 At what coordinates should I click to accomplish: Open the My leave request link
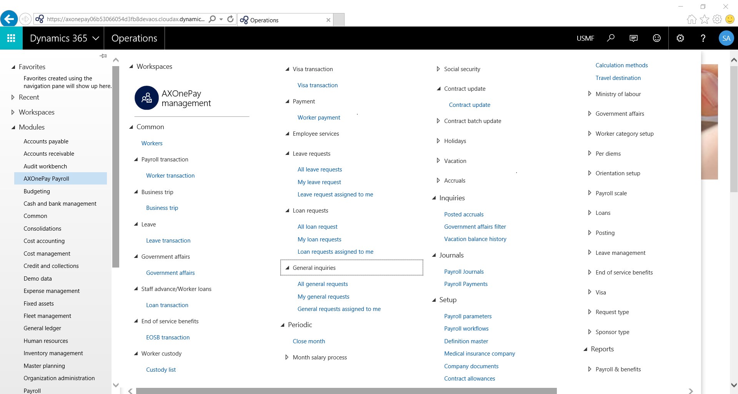click(319, 182)
